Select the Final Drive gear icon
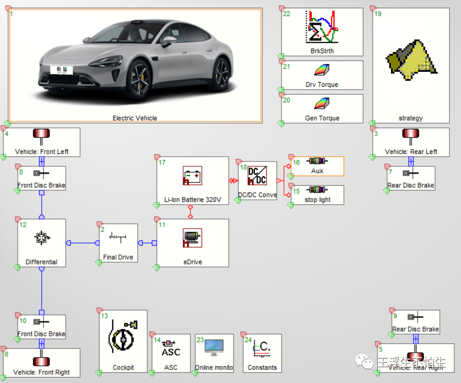 point(118,237)
